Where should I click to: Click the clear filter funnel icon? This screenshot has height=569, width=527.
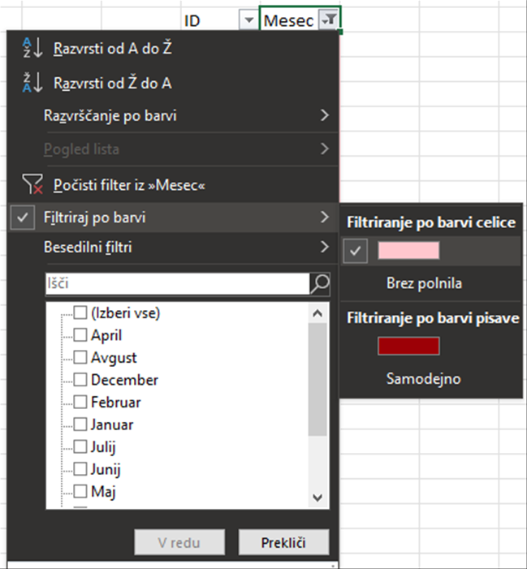click(32, 184)
